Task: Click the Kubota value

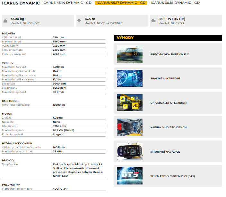Action: [x=58, y=118]
